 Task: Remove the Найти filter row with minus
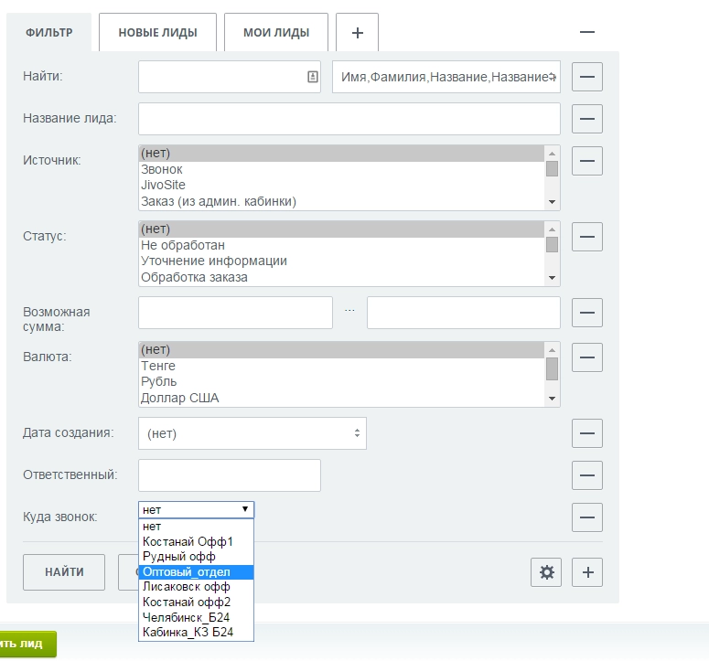point(587,77)
